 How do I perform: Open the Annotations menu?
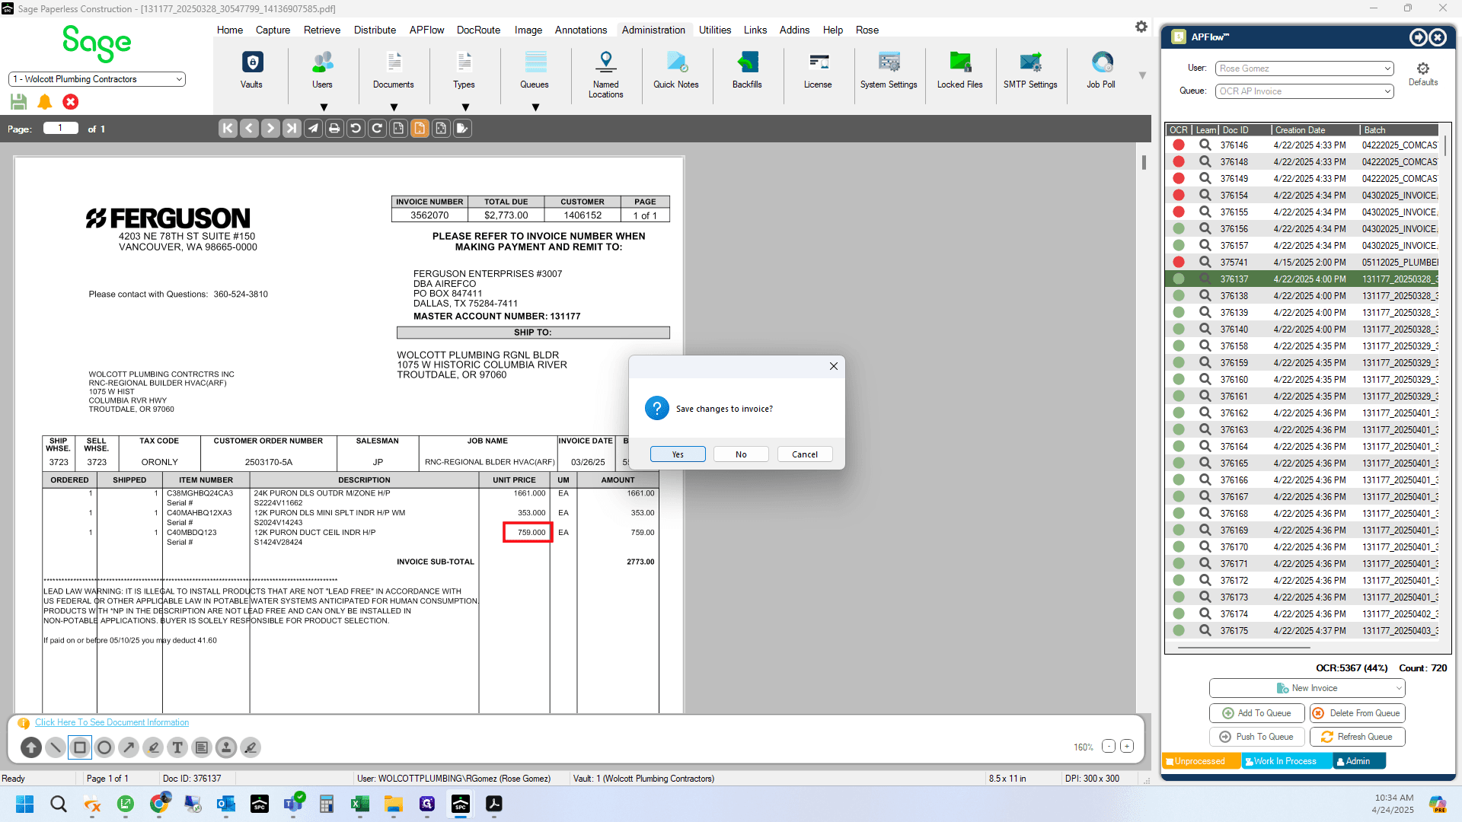pos(581,30)
